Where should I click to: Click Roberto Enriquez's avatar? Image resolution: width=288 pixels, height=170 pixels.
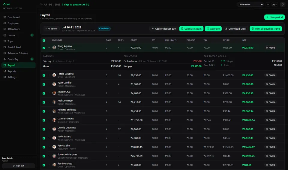tap(54, 111)
